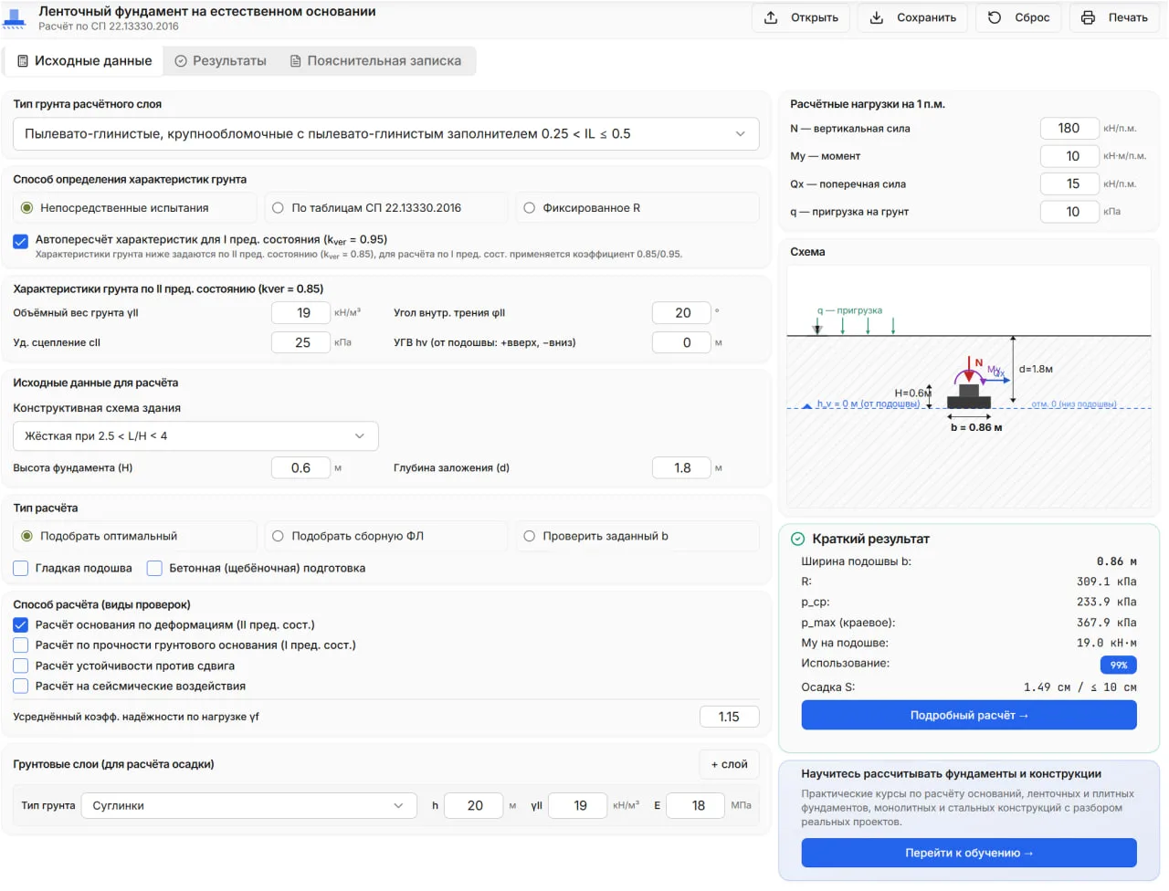Enable Расчёт по прочности грунтового основания
Image resolution: width=1169 pixels, height=891 pixels.
pos(20,645)
